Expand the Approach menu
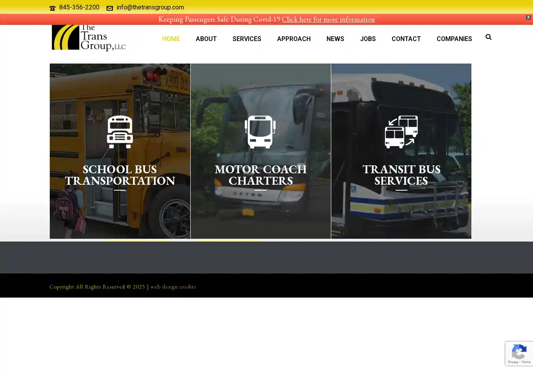This screenshot has width=533, height=371. [x=294, y=39]
